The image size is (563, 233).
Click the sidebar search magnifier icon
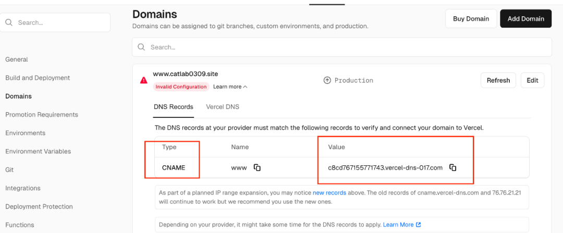tap(9, 22)
